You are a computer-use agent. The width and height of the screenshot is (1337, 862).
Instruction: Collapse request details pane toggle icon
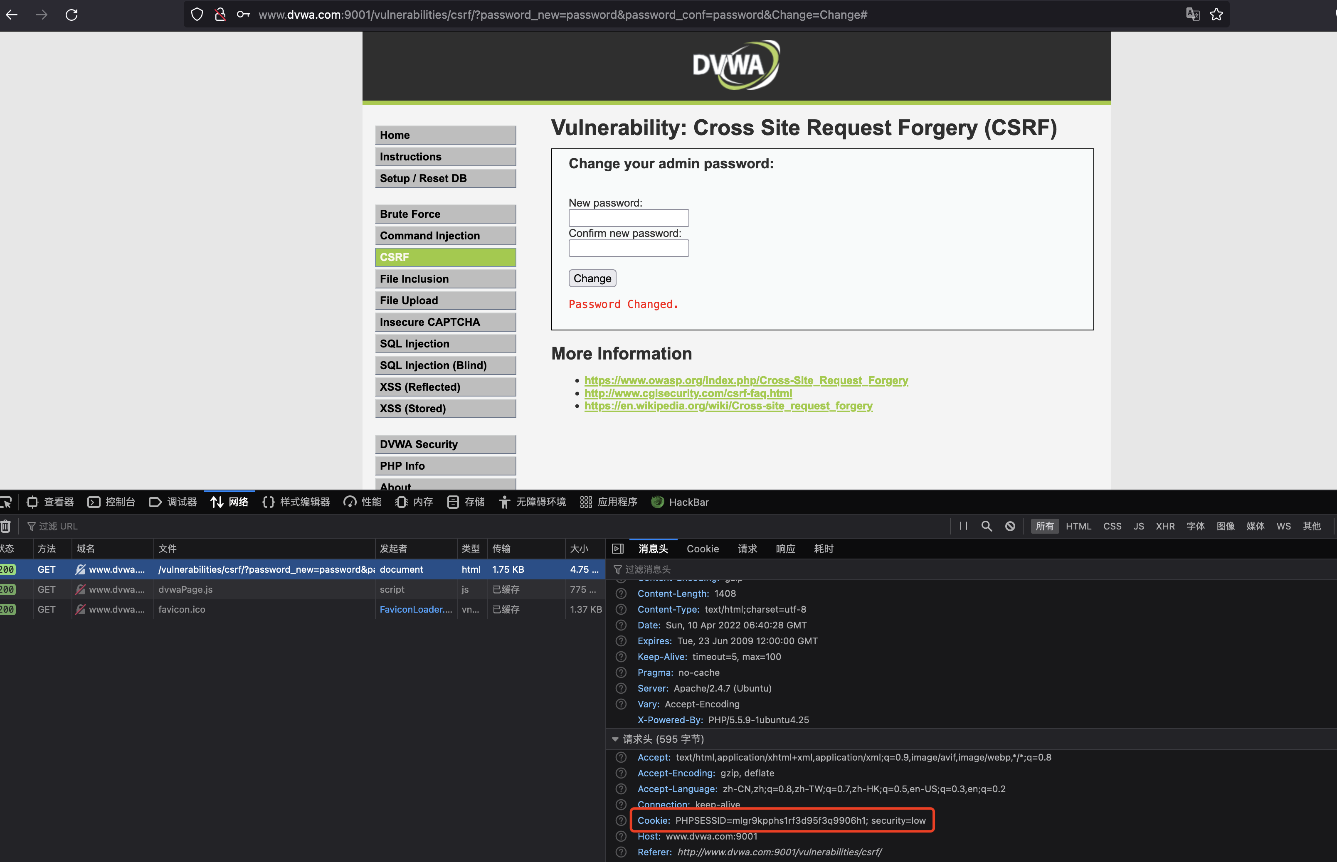[x=618, y=549]
